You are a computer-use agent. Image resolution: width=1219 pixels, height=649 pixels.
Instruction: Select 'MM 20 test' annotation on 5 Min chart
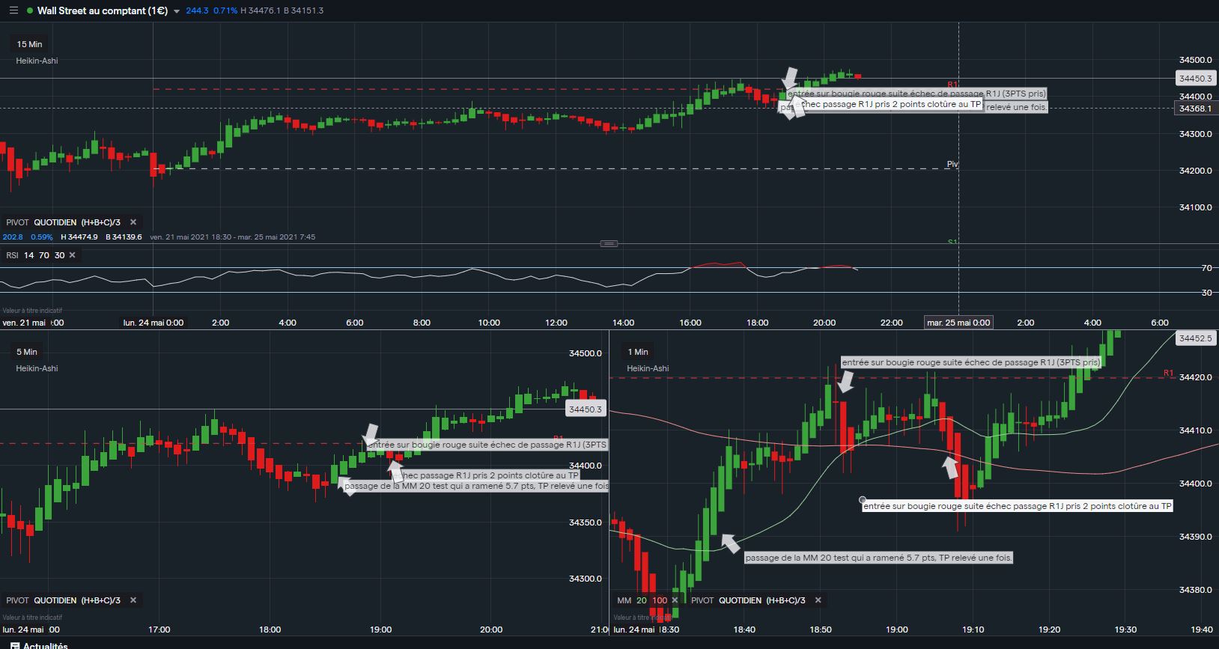(476, 486)
